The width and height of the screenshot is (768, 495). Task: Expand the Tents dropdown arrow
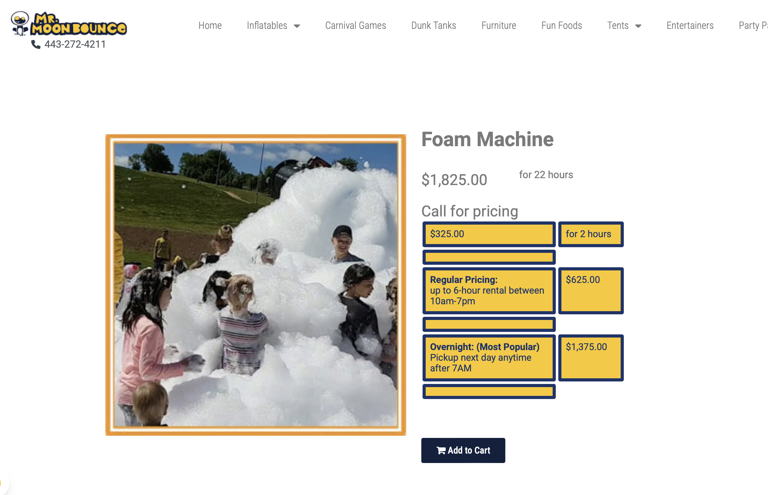[x=638, y=26]
